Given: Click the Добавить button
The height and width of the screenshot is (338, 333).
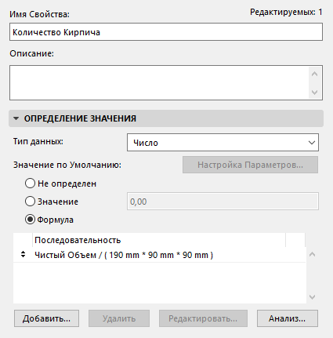Looking at the screenshot, I should point(46,318).
